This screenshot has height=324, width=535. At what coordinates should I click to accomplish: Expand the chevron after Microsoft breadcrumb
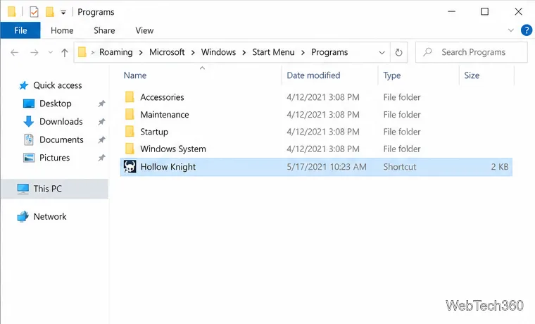[193, 53]
